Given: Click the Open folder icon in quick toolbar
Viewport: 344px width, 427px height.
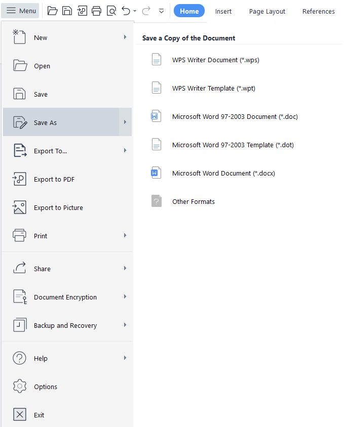Looking at the screenshot, I should [52, 11].
